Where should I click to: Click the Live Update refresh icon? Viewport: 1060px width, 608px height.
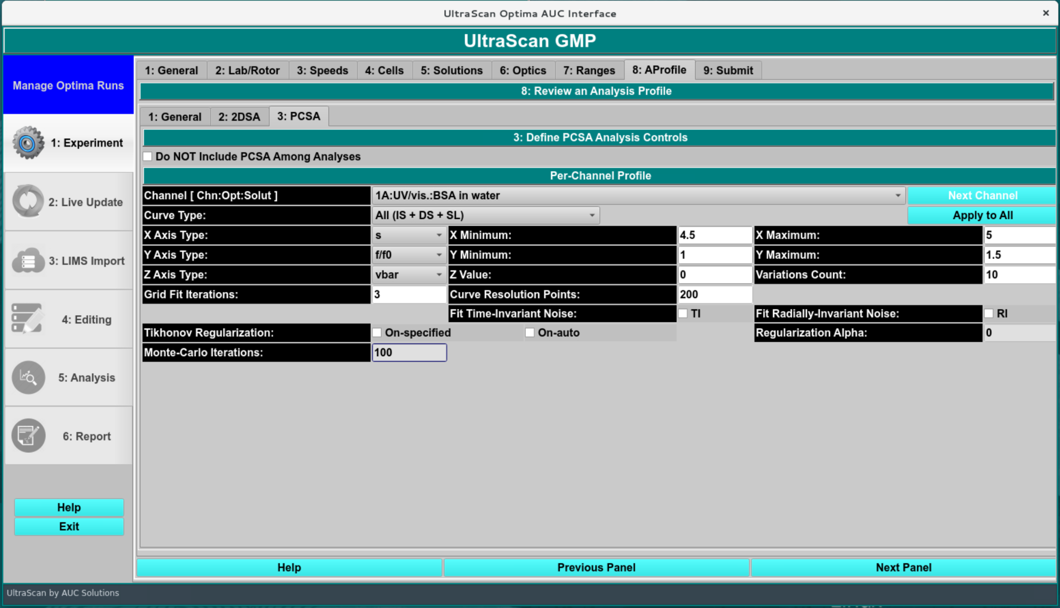[28, 202]
